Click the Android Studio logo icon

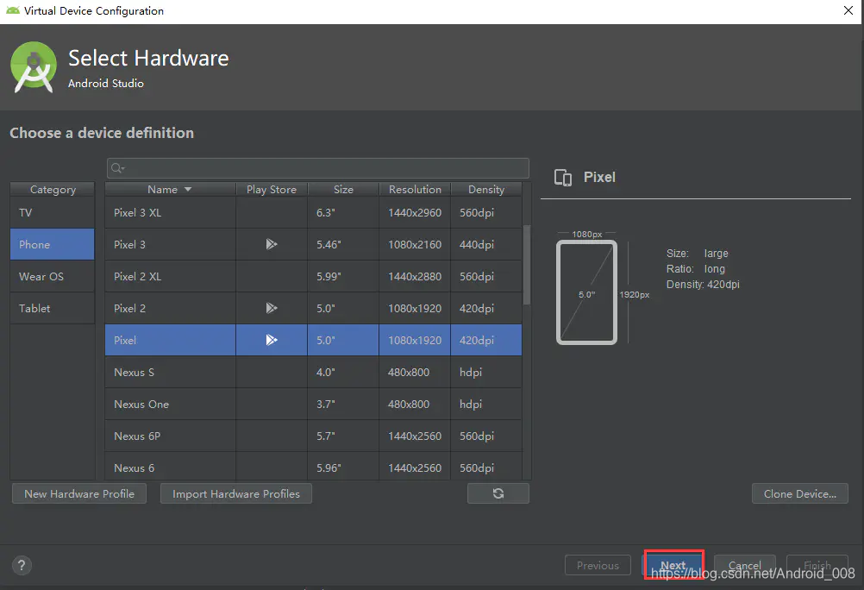[x=34, y=67]
